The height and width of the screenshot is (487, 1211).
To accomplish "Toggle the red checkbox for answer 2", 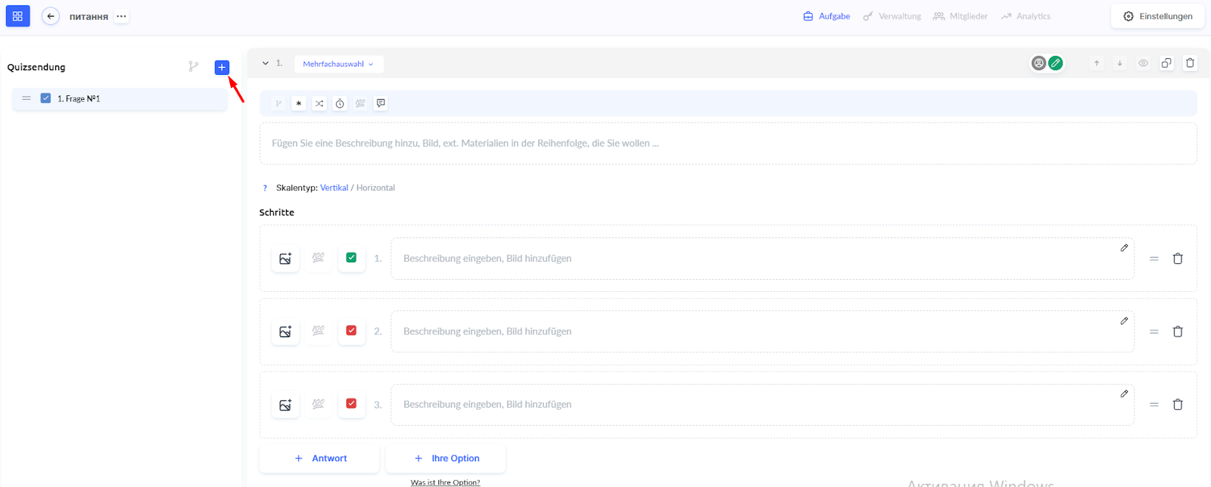I will pos(351,331).
